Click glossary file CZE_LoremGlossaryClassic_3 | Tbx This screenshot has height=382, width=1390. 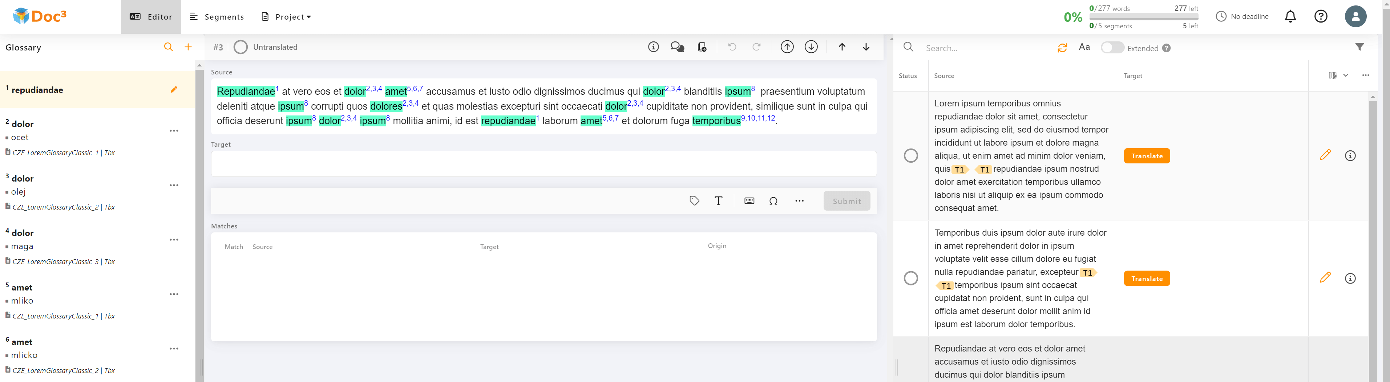(x=63, y=261)
